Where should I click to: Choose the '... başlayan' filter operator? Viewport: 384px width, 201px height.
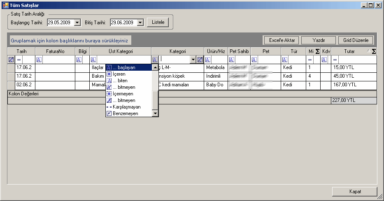pos(129,67)
